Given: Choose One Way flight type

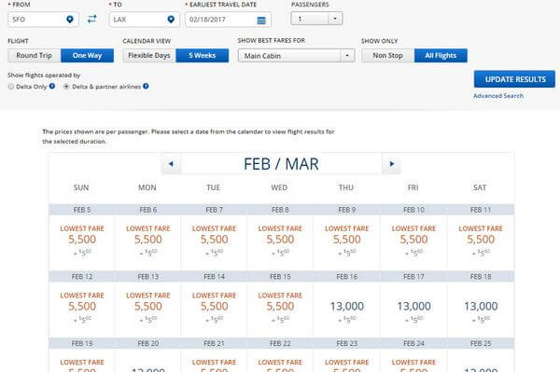Looking at the screenshot, I should pos(87,56).
